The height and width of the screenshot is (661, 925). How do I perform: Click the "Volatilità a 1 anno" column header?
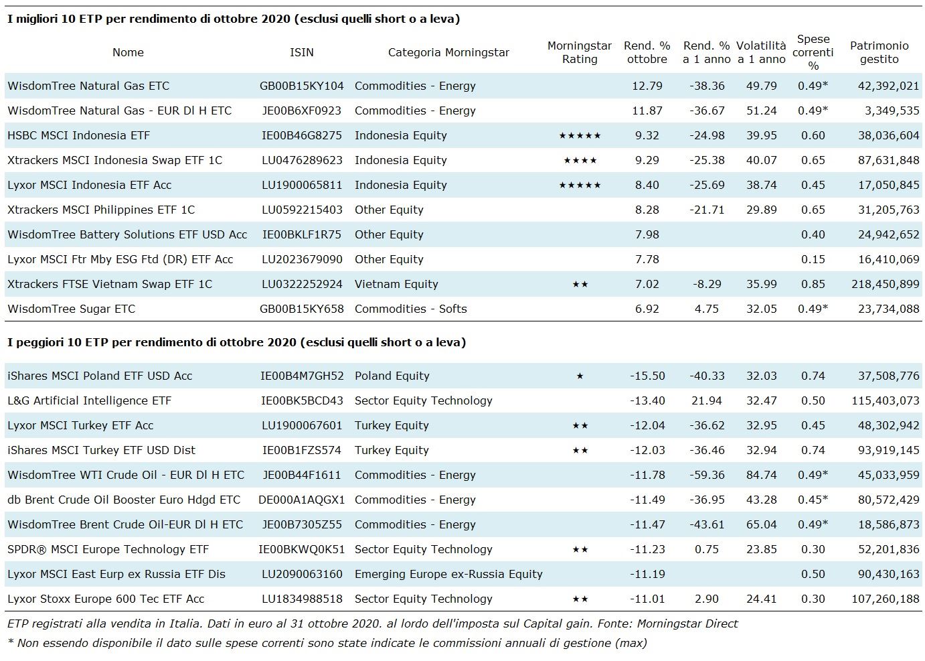761,52
